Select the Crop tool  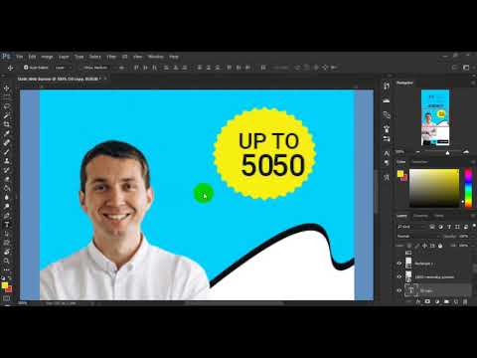pos(6,124)
